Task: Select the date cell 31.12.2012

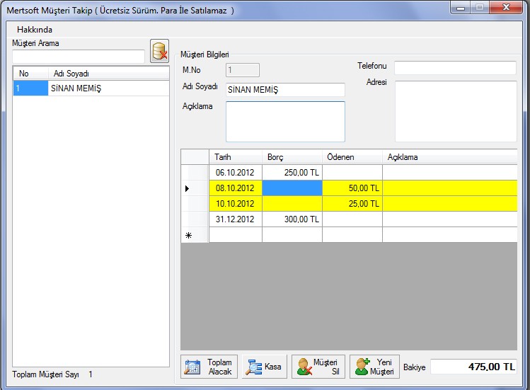Action: point(236,219)
